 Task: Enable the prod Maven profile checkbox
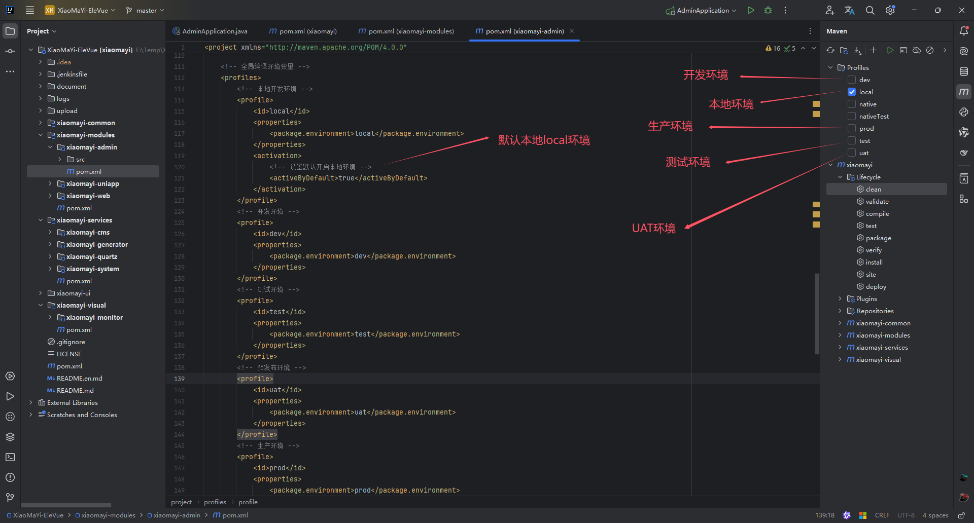[852, 128]
